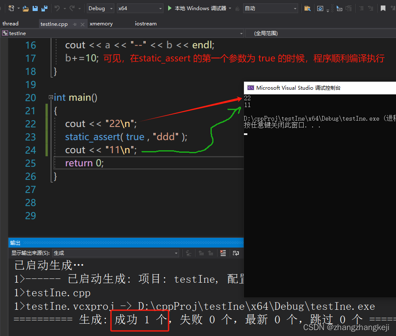Open the (全局范围) scope dropdown
Screen dimensions: 396x336
pos(321,33)
